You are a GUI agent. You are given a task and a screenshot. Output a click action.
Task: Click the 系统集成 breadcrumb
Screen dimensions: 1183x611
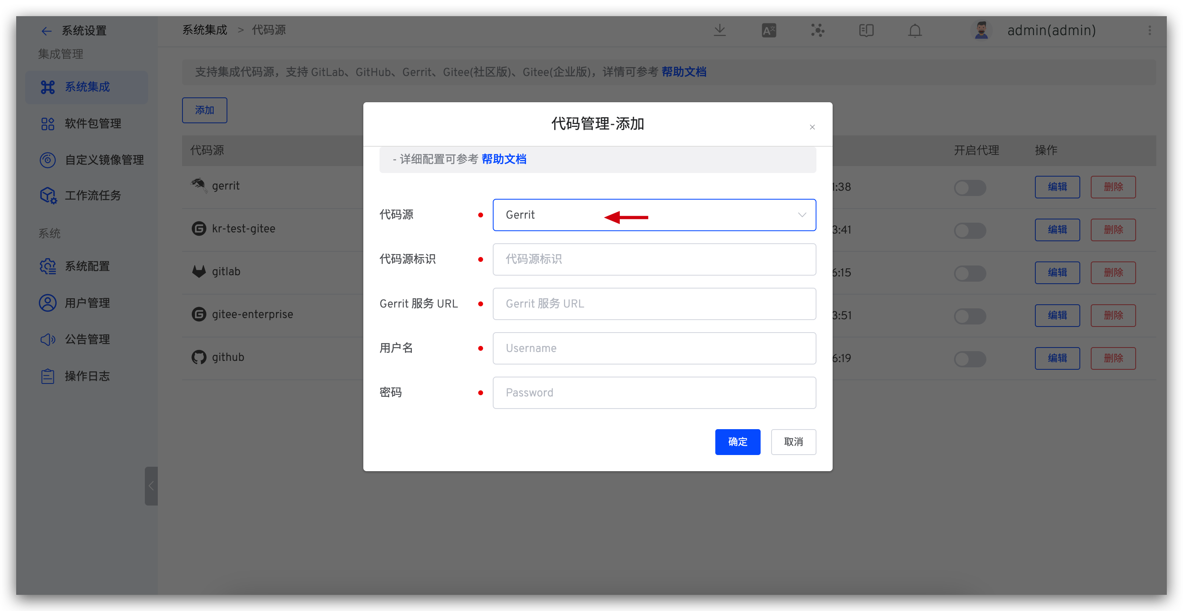(205, 30)
